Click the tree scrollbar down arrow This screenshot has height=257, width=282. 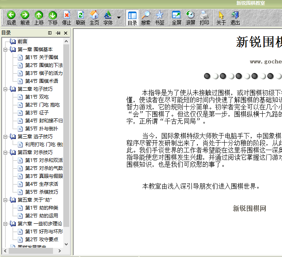66,244
